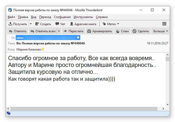Maximize the Thunderbird window
The image size is (175, 122).
click(152, 10)
